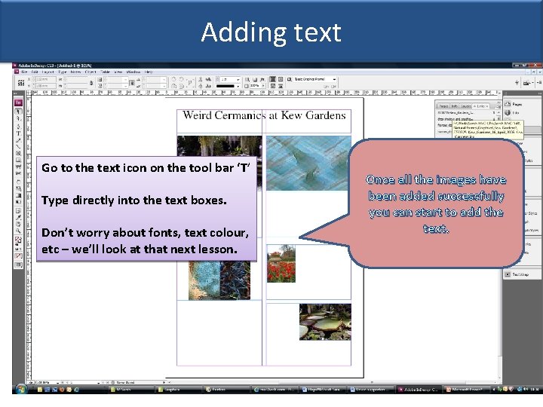The image size is (543, 407).
Task: Select the Note tool
Action: [18, 211]
